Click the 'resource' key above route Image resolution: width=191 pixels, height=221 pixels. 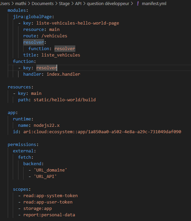34,30
